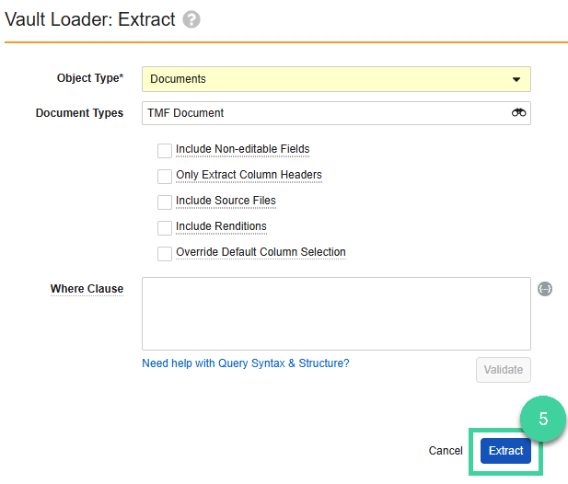The width and height of the screenshot is (568, 484).
Task: Click the Include Non-editable Fields label text
Action: tap(243, 149)
